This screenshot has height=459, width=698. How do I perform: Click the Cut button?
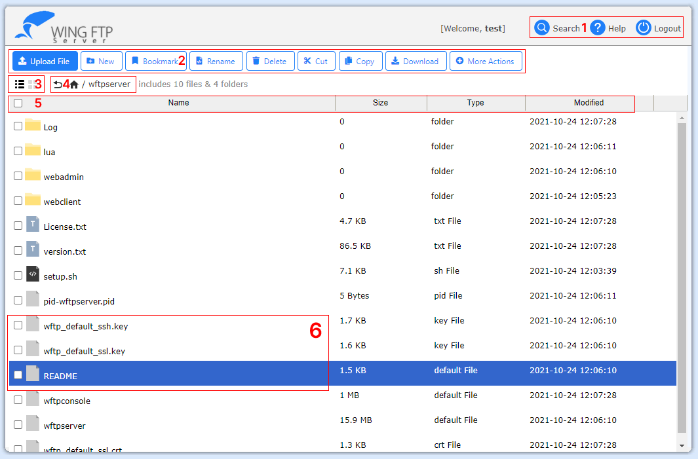coord(316,61)
